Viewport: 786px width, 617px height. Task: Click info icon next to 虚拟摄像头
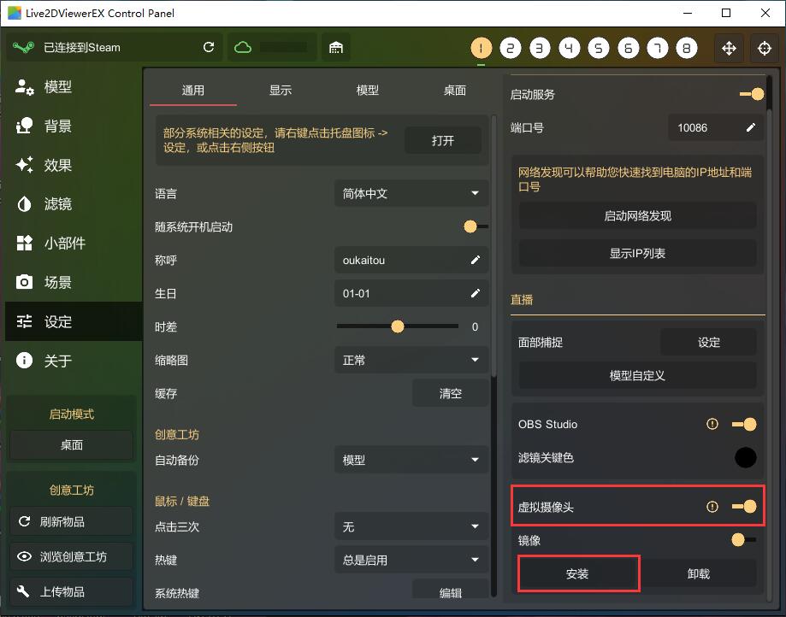point(712,507)
